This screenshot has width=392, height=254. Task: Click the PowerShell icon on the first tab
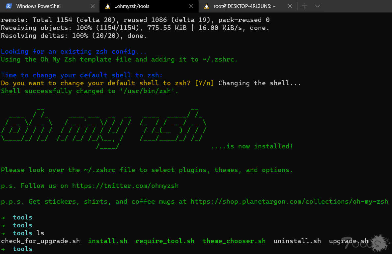coord(9,6)
